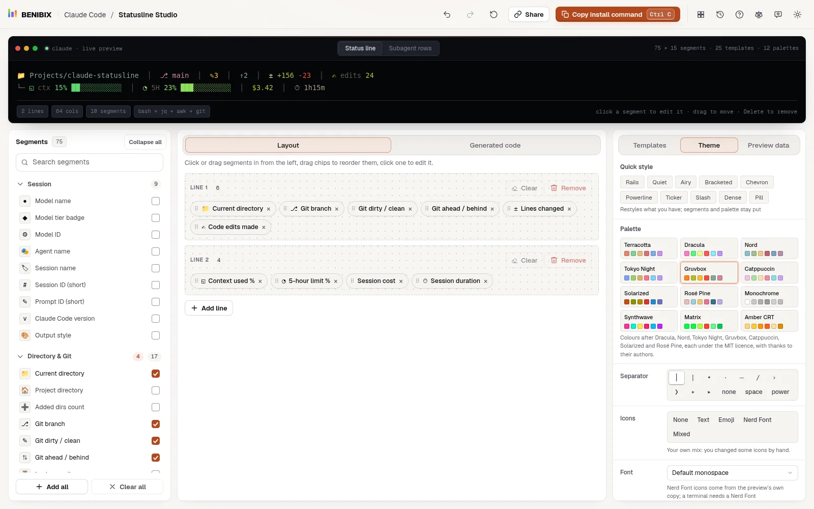Uncheck the Git branch checkbox

point(156,424)
